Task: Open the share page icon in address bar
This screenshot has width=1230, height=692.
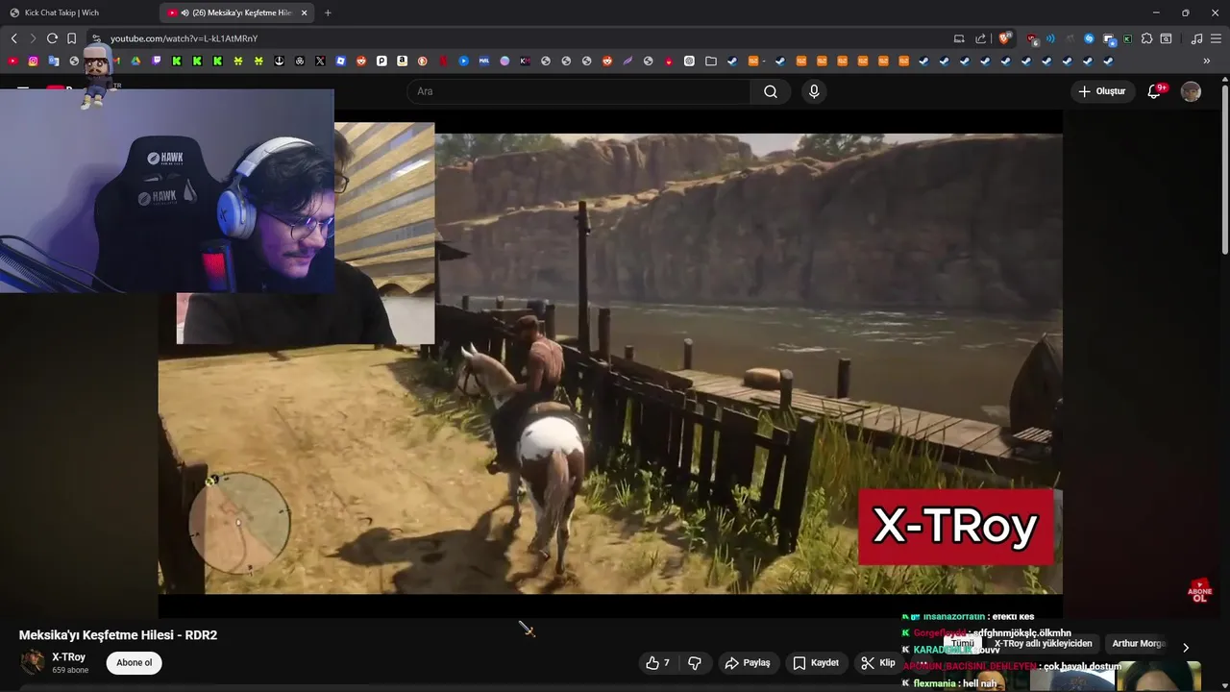Action: [980, 38]
